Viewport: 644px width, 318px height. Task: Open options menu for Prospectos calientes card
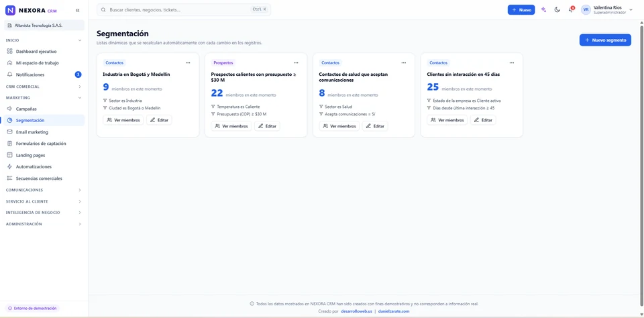coord(296,63)
